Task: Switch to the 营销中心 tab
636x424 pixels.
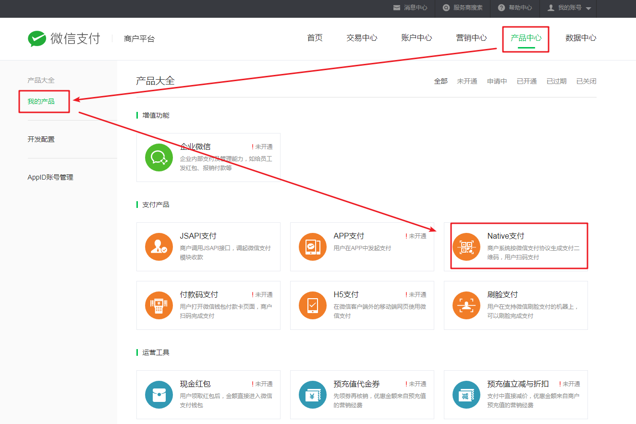Action: pyautogui.click(x=471, y=38)
